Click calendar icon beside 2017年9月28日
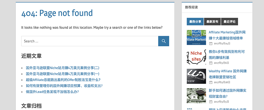This screenshot has height=110, width=264. pos(211,82)
